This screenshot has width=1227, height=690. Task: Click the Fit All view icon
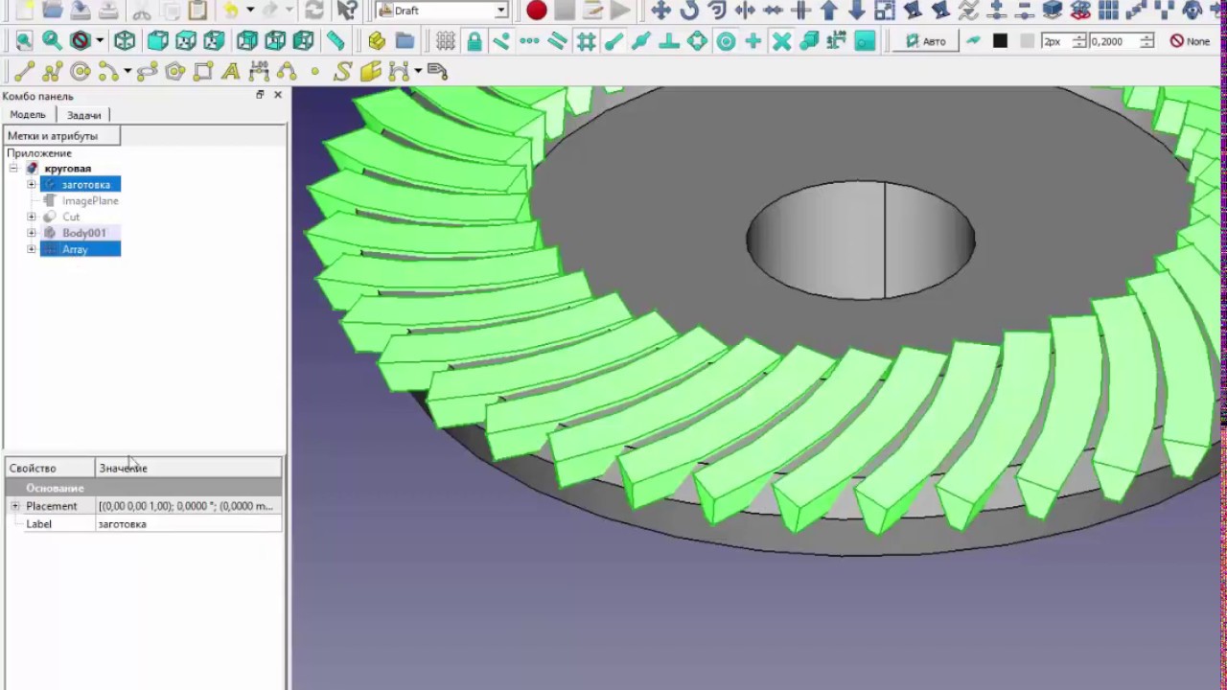coord(24,41)
